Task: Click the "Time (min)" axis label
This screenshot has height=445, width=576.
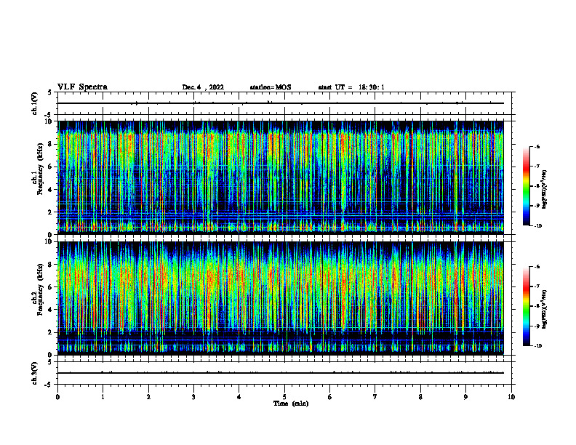Action: point(291,404)
